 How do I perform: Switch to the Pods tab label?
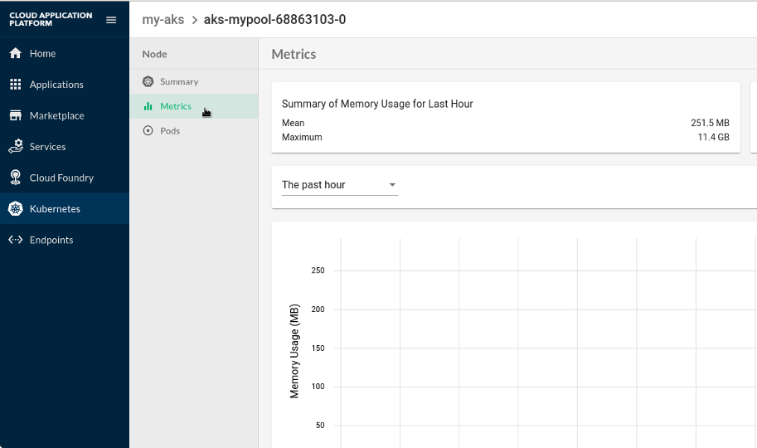tap(170, 131)
